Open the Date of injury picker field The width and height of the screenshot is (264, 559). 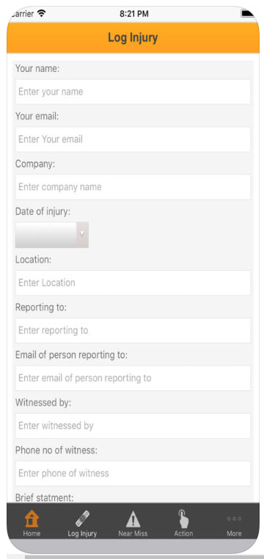coord(52,235)
